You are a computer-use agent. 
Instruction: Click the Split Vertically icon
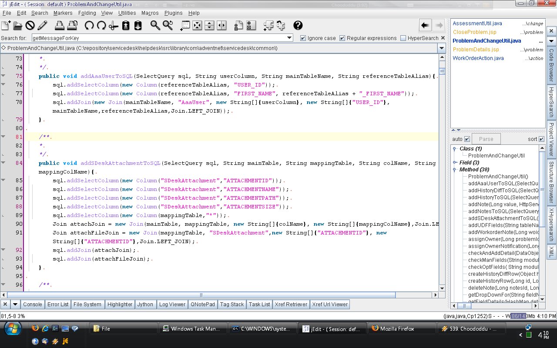tap(221, 25)
